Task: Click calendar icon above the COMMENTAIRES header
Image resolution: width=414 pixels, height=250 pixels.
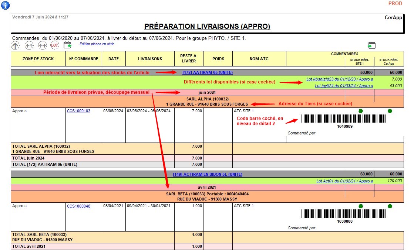Action: (x=371, y=45)
